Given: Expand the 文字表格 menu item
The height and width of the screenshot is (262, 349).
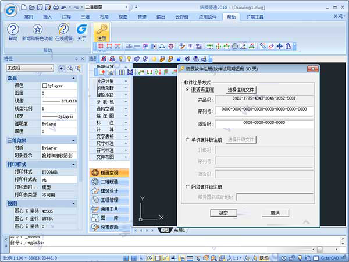Looking at the screenshot, I should pos(109,136).
